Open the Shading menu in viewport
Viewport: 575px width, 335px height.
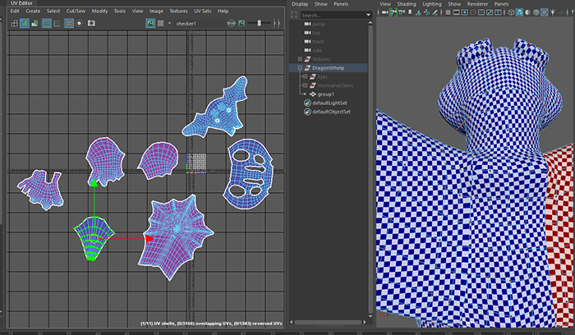coord(407,3)
